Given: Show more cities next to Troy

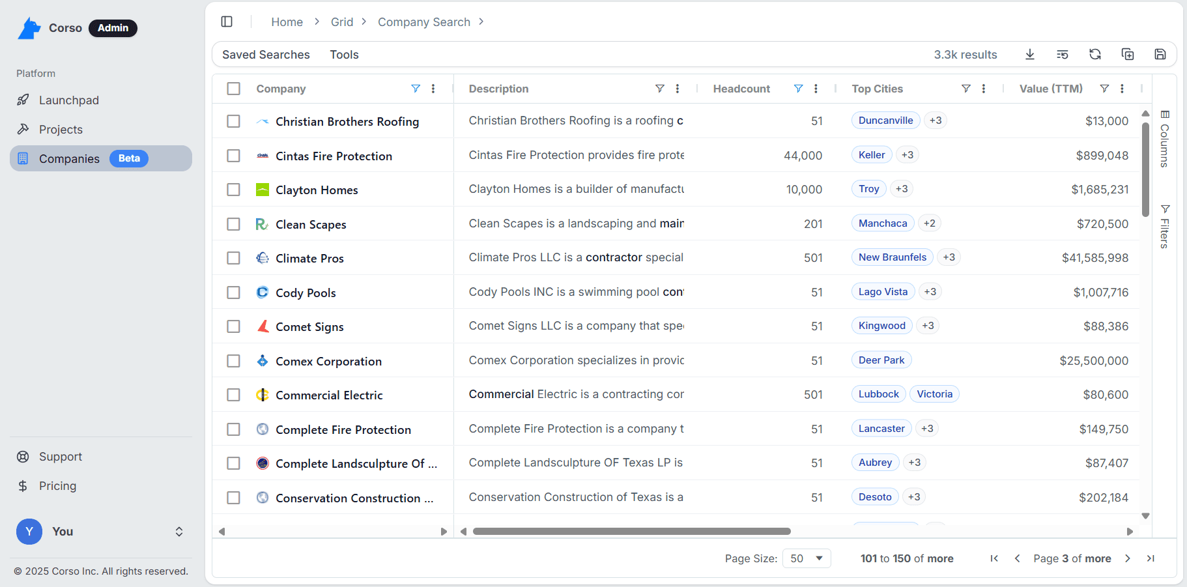Looking at the screenshot, I should pos(902,189).
